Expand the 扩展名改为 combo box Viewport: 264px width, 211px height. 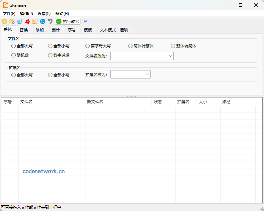[x=130, y=74]
